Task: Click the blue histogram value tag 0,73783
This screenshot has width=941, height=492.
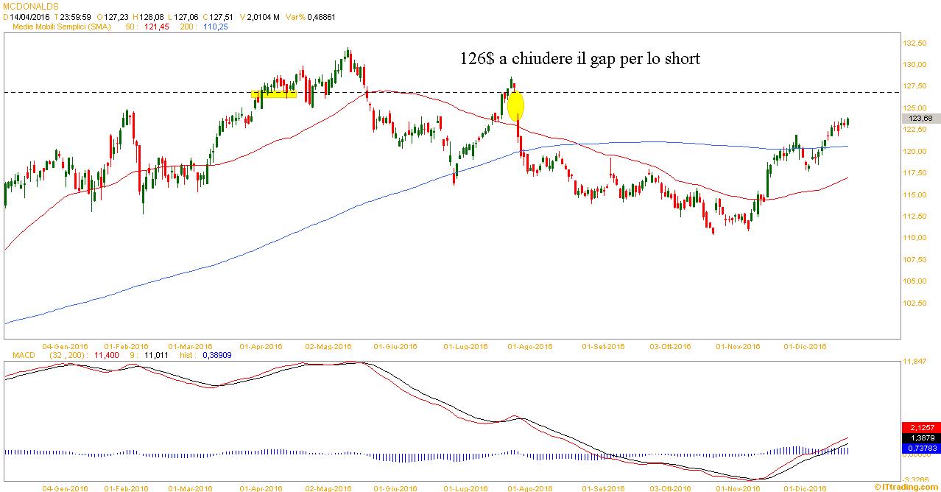Action: [920, 447]
